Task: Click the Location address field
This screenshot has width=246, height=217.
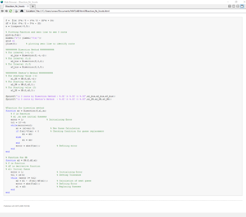Action: (141, 11)
